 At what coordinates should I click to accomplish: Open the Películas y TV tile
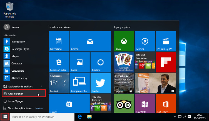(x=166, y=41)
